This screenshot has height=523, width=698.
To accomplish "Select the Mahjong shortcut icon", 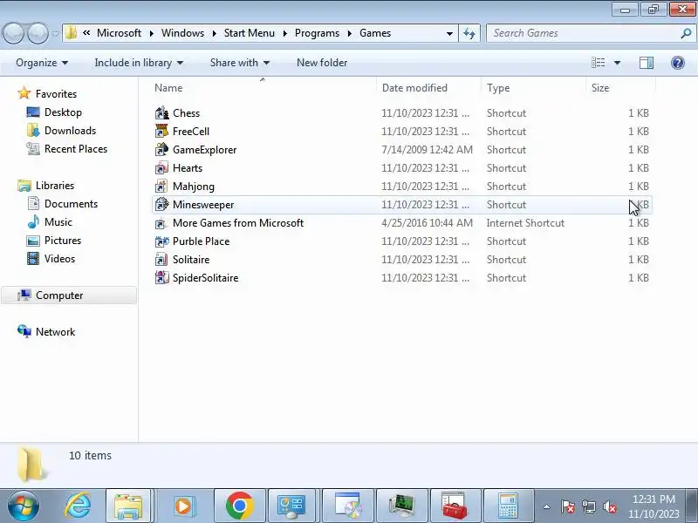I will (161, 186).
